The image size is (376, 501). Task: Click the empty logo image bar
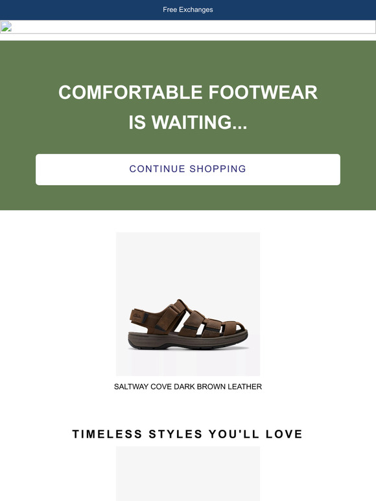[188, 27]
